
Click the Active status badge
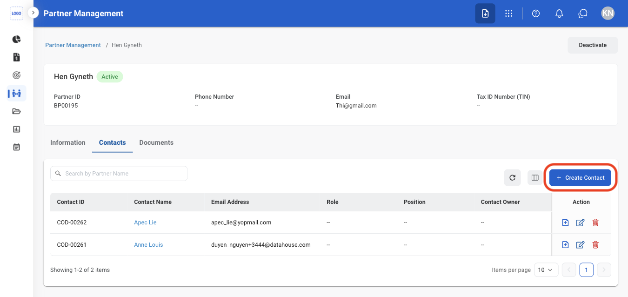click(110, 77)
